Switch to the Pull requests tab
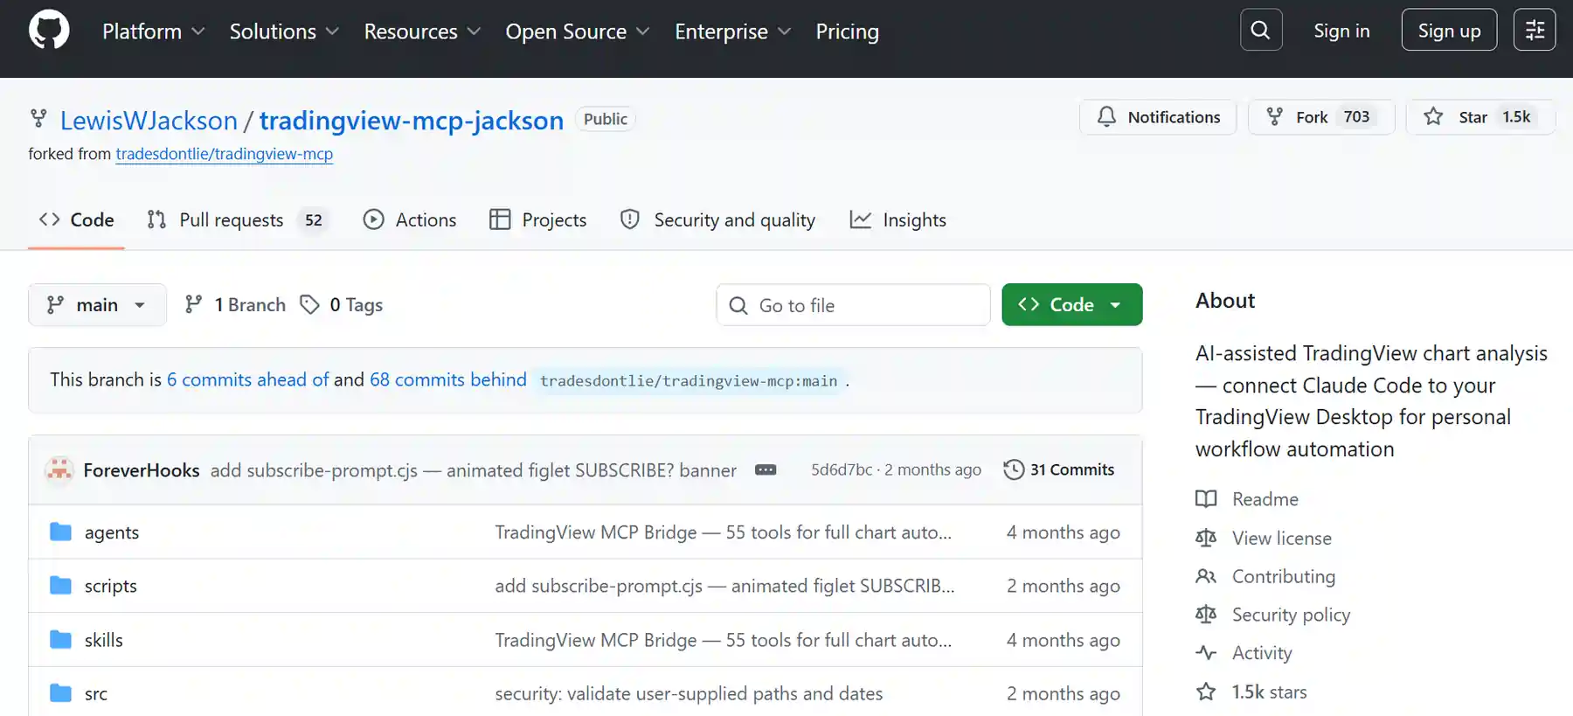Screen dimensions: 1573x716 pos(236,219)
